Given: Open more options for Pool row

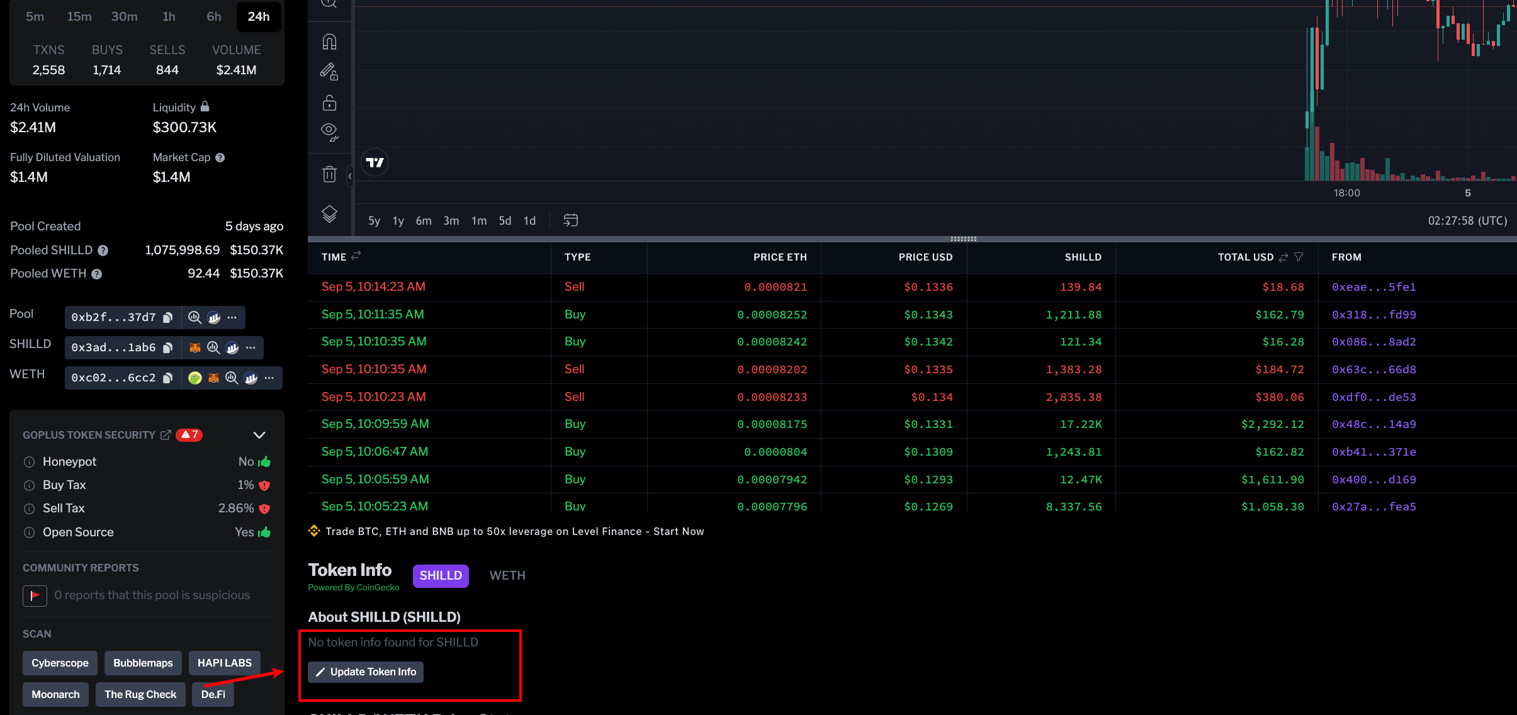Looking at the screenshot, I should (232, 317).
